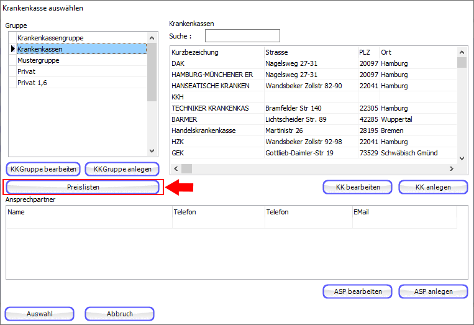Viewport: 474px width, 325px height.
Task: Open KKGruppe bearbeiten
Action: [43, 168]
